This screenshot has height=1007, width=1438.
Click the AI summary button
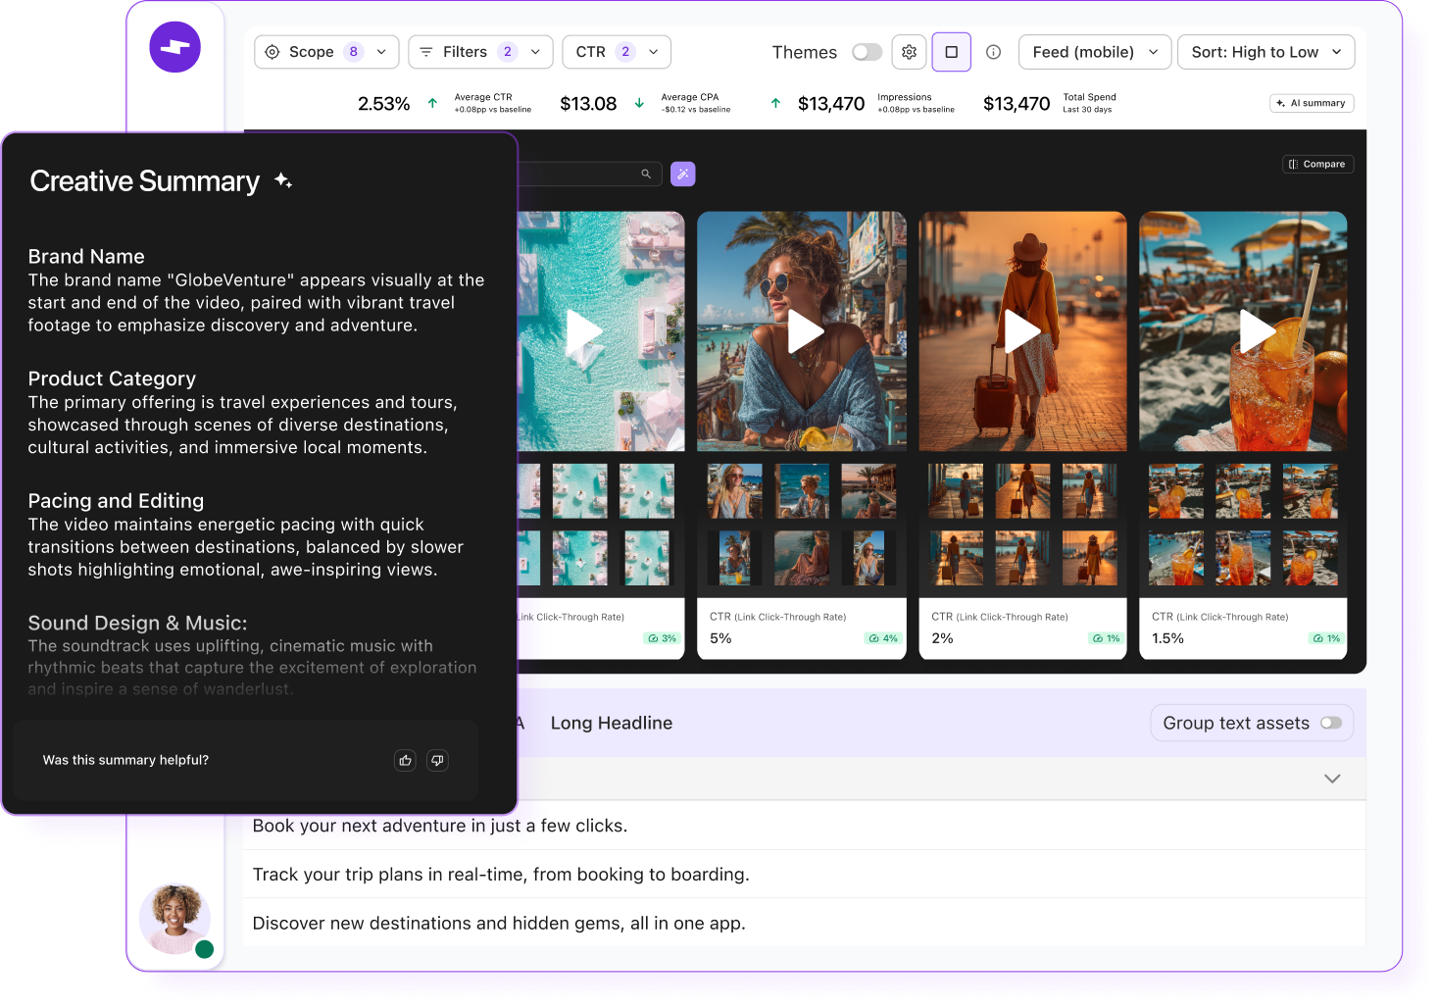[x=1312, y=103]
